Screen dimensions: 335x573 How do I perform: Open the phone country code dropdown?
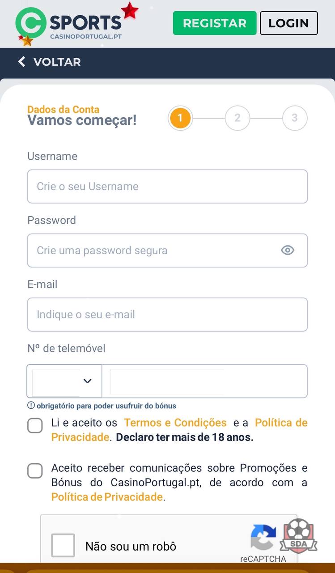point(64,381)
